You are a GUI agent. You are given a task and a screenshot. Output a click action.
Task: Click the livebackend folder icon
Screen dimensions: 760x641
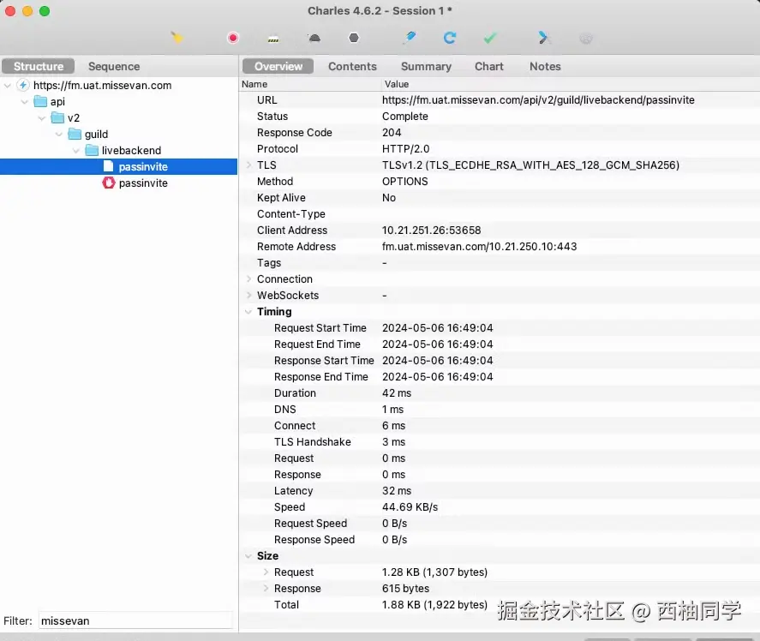[x=92, y=150]
